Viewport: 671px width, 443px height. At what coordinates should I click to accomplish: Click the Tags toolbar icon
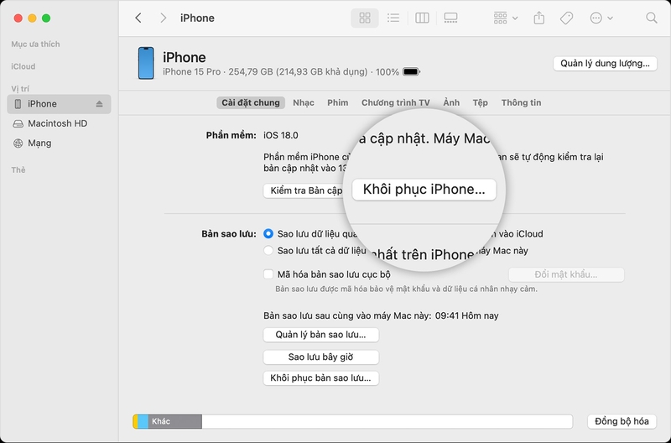[x=567, y=18]
